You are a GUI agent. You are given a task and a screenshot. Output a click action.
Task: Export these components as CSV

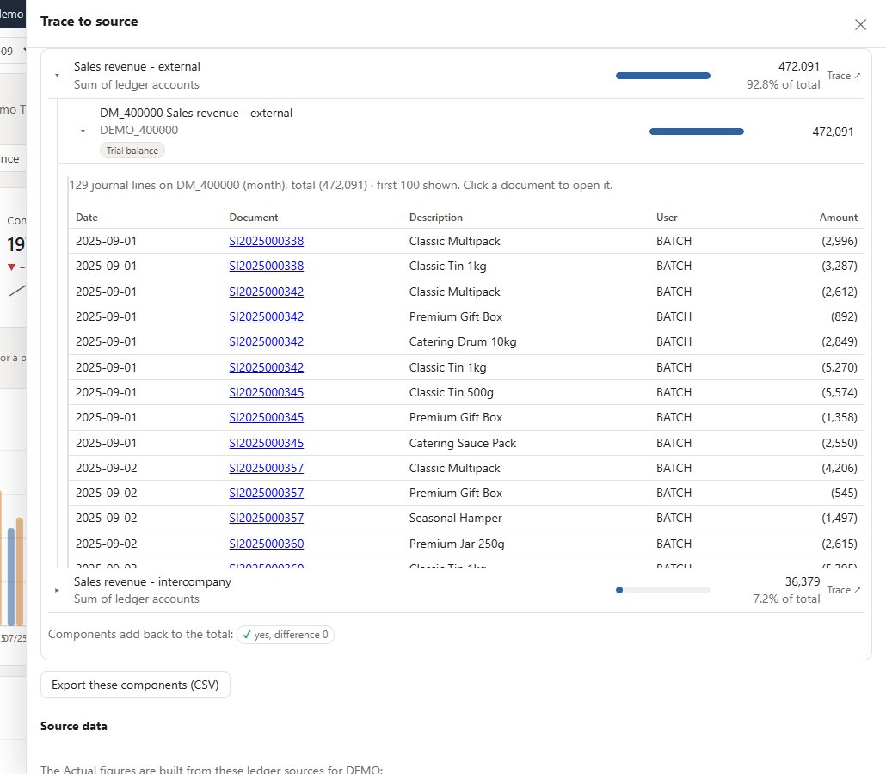click(x=135, y=685)
